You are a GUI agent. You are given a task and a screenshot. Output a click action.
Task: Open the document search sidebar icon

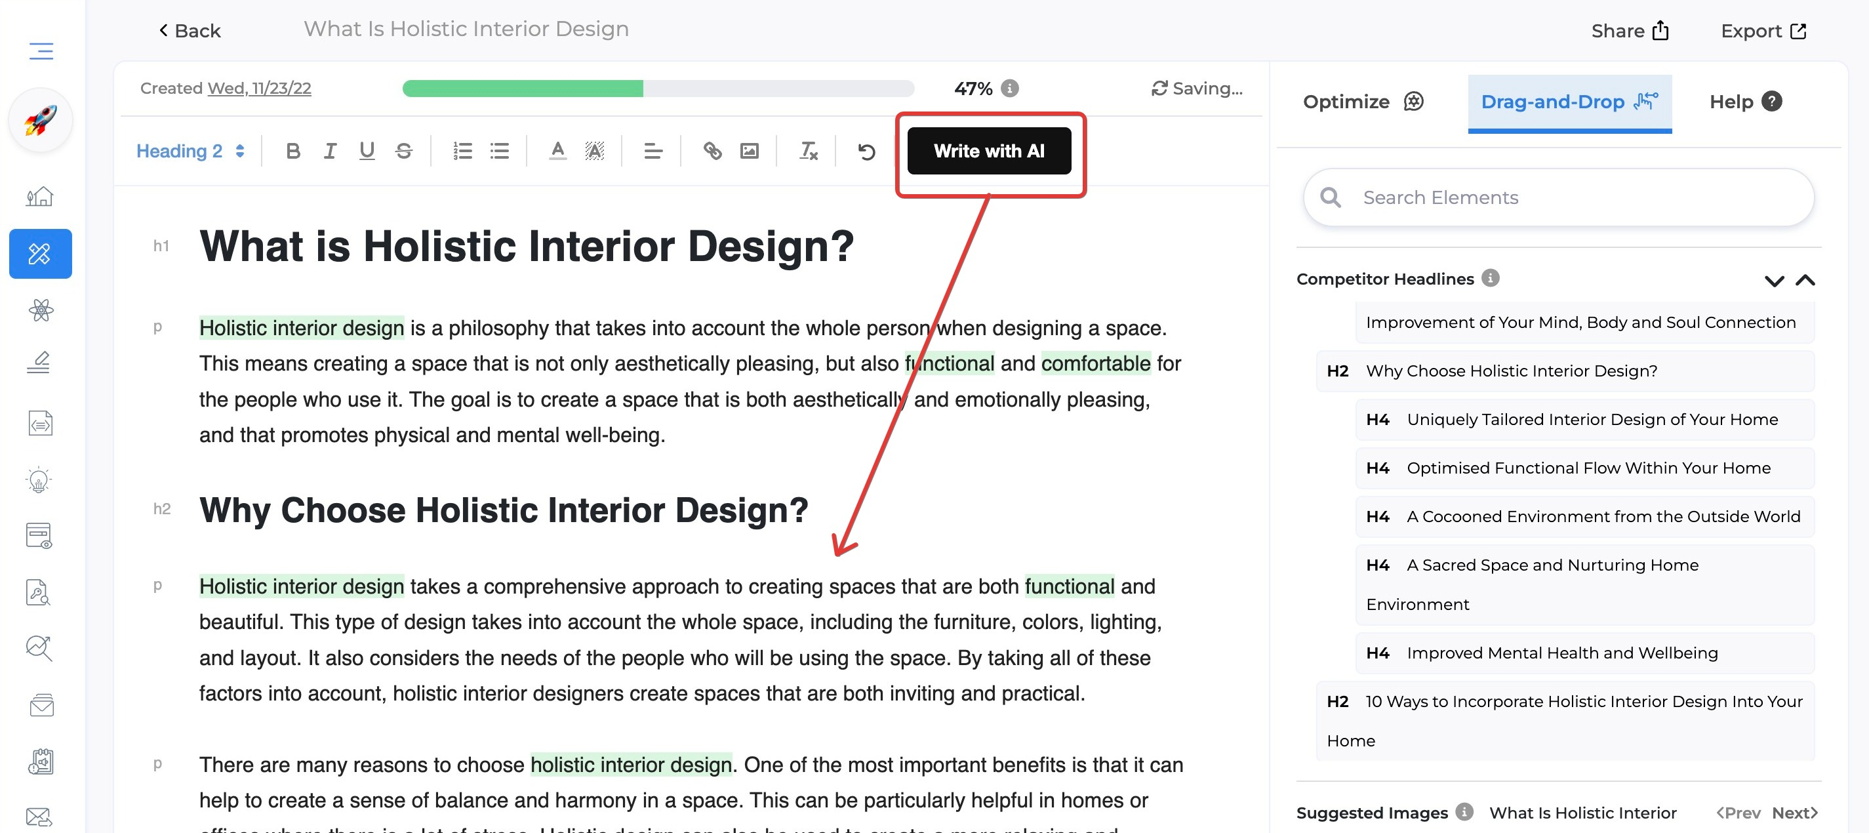pos(39,592)
